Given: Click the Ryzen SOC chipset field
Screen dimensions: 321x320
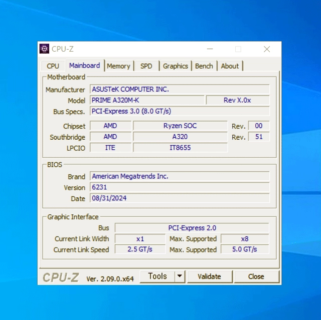Looking at the screenshot, I should pyautogui.click(x=180, y=126).
